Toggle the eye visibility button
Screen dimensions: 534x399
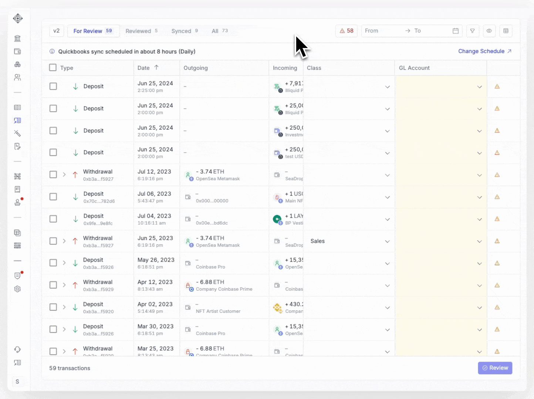point(489,31)
